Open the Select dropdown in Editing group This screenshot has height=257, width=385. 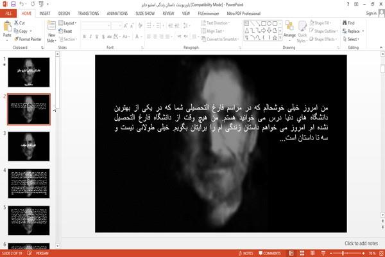click(x=351, y=39)
